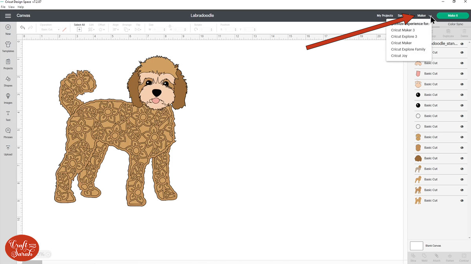This screenshot has height=264, width=471.
Task: Hide the last Basic Cut layer
Action: (x=462, y=200)
